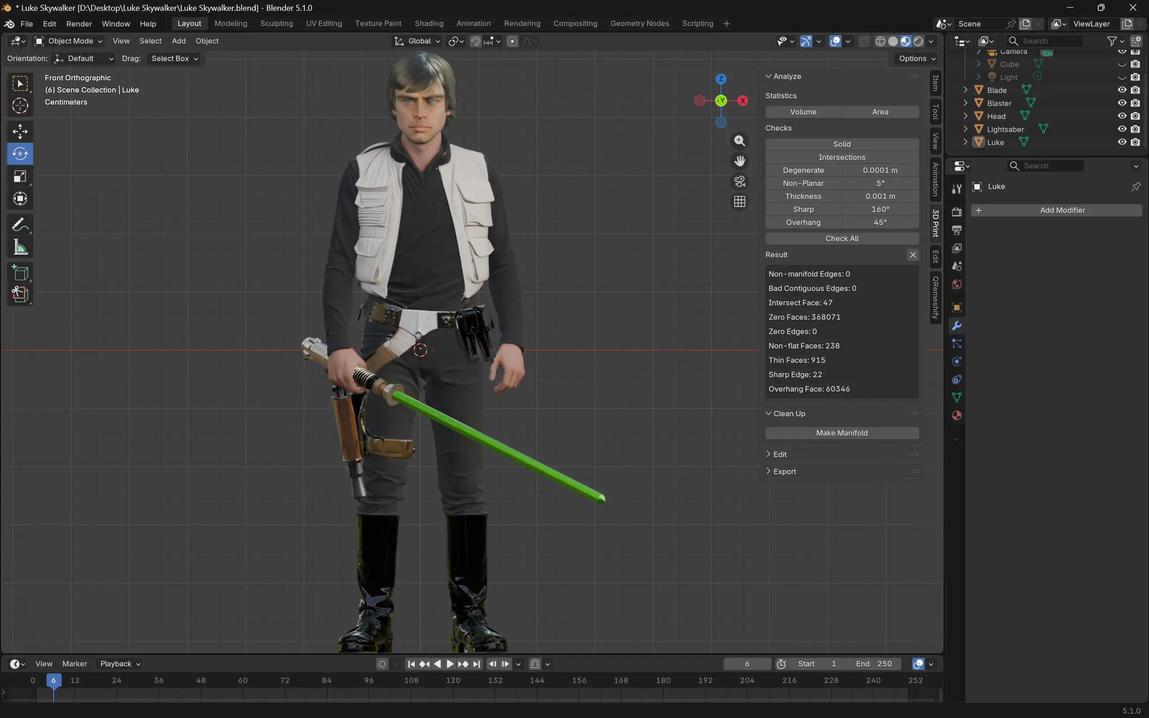Expand the Lightsaber object in outliner
Image resolution: width=1149 pixels, height=718 pixels.
click(965, 129)
